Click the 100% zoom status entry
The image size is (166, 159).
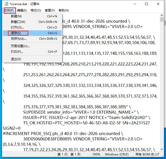(x=96, y=154)
